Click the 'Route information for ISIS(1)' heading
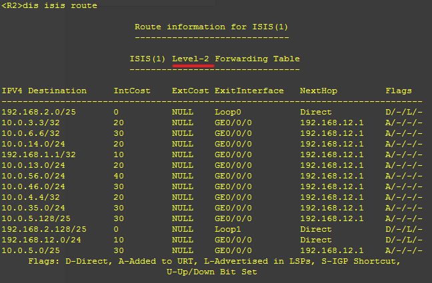Viewport: 432px width, 283px height. (211, 27)
